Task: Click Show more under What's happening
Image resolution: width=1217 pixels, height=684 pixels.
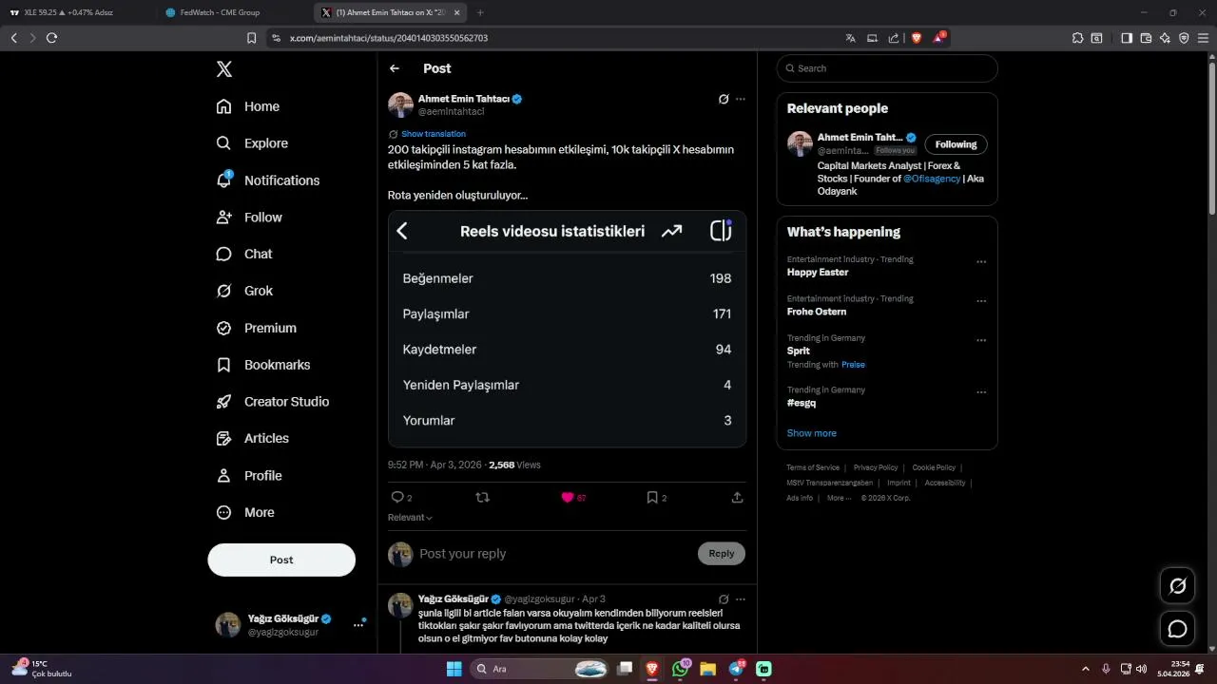Action: pos(812,433)
